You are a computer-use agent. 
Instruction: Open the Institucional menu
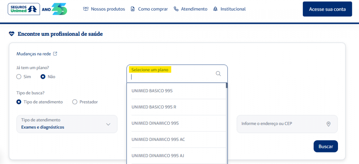pos(233,9)
